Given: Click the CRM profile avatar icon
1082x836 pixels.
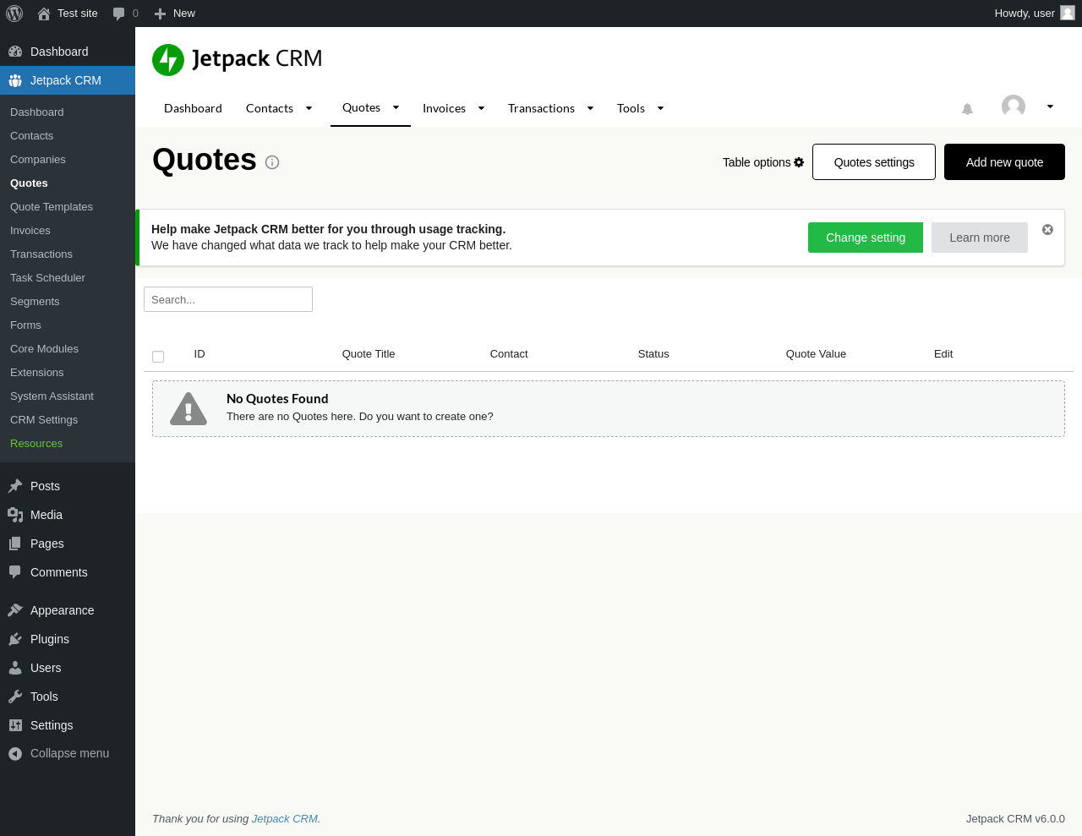Looking at the screenshot, I should (x=1014, y=107).
